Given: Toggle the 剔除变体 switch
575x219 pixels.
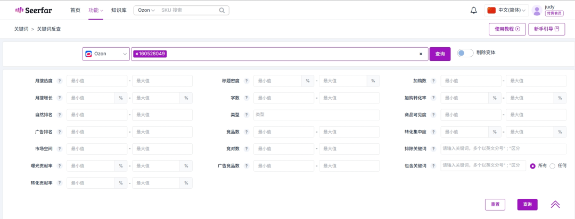Looking at the screenshot, I should point(465,53).
